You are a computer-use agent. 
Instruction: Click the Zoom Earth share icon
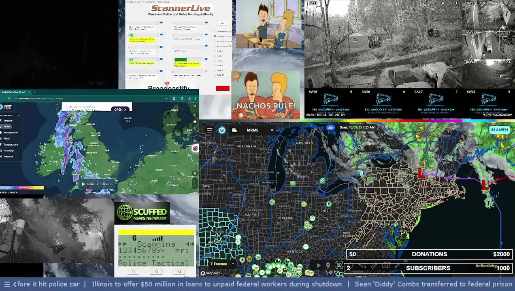coord(195,129)
